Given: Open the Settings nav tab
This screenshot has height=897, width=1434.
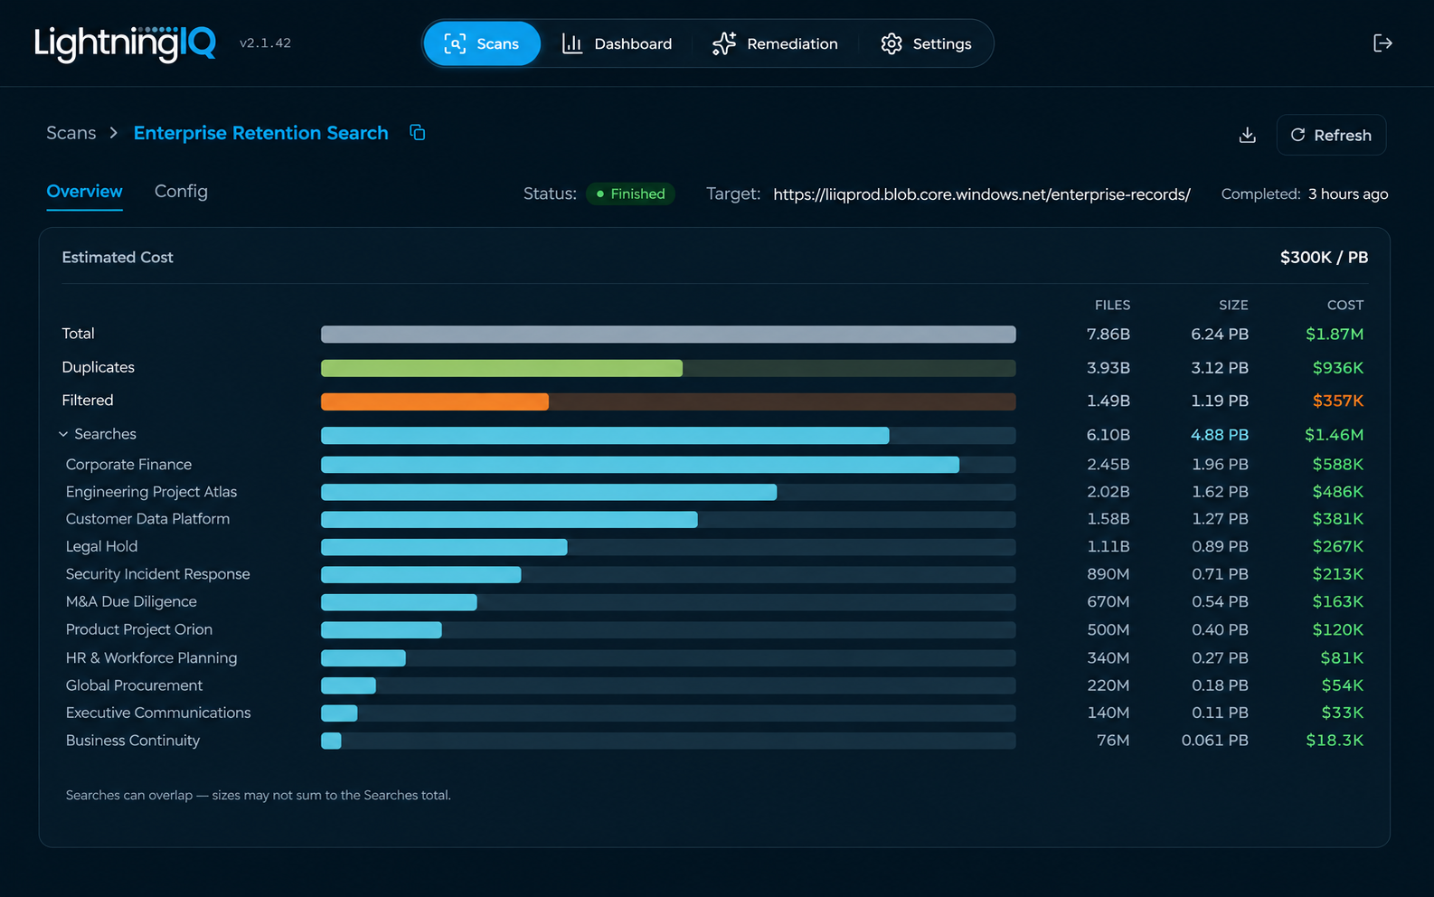Looking at the screenshot, I should pyautogui.click(x=927, y=43).
